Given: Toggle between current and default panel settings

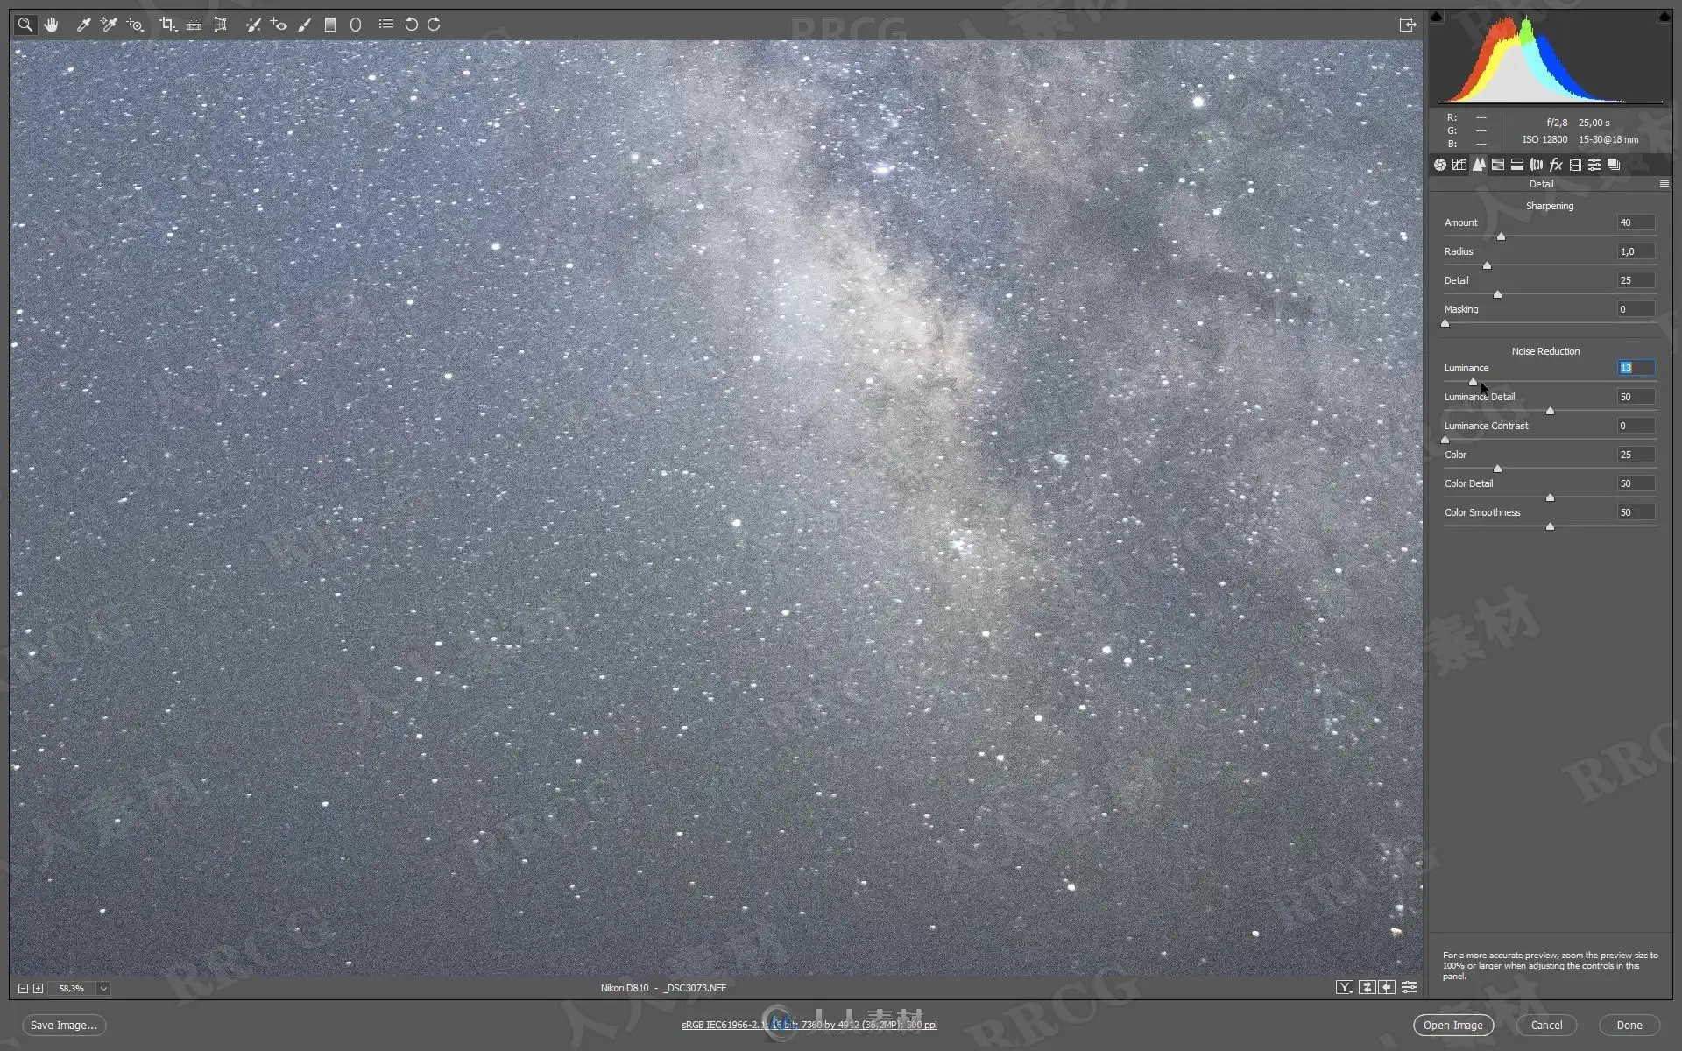Looking at the screenshot, I should (1409, 988).
